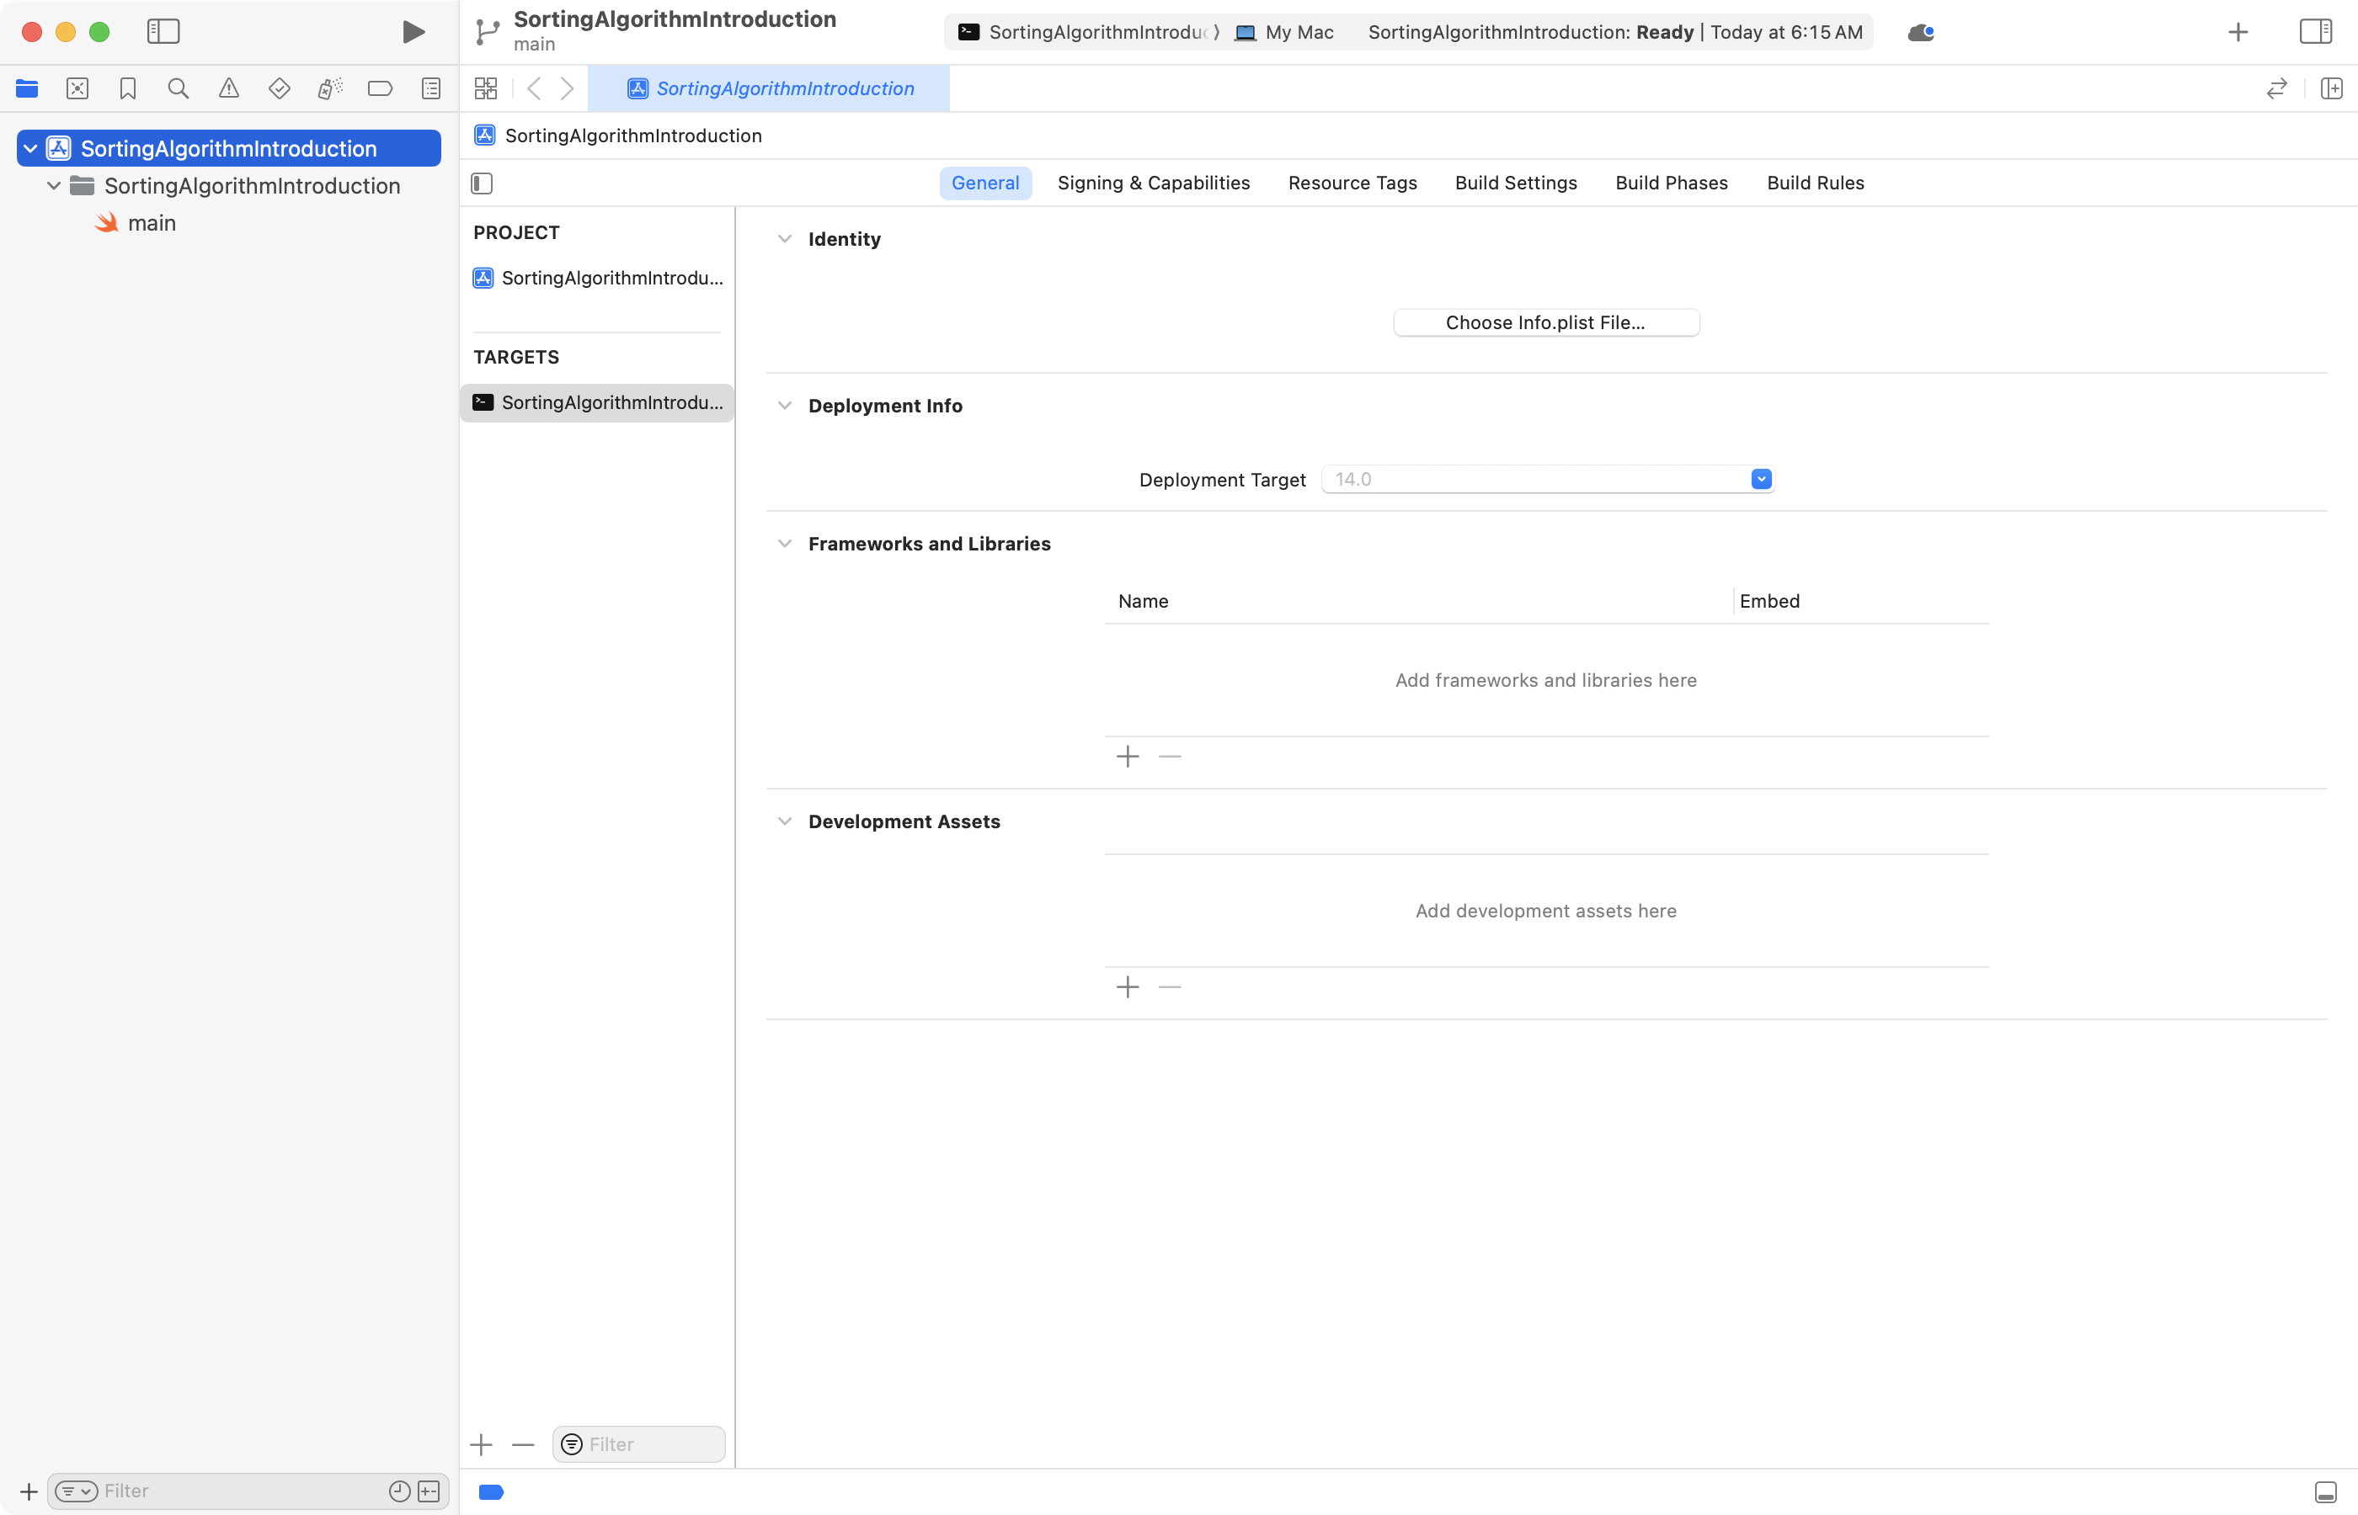Run the project with the Play button

tap(413, 31)
